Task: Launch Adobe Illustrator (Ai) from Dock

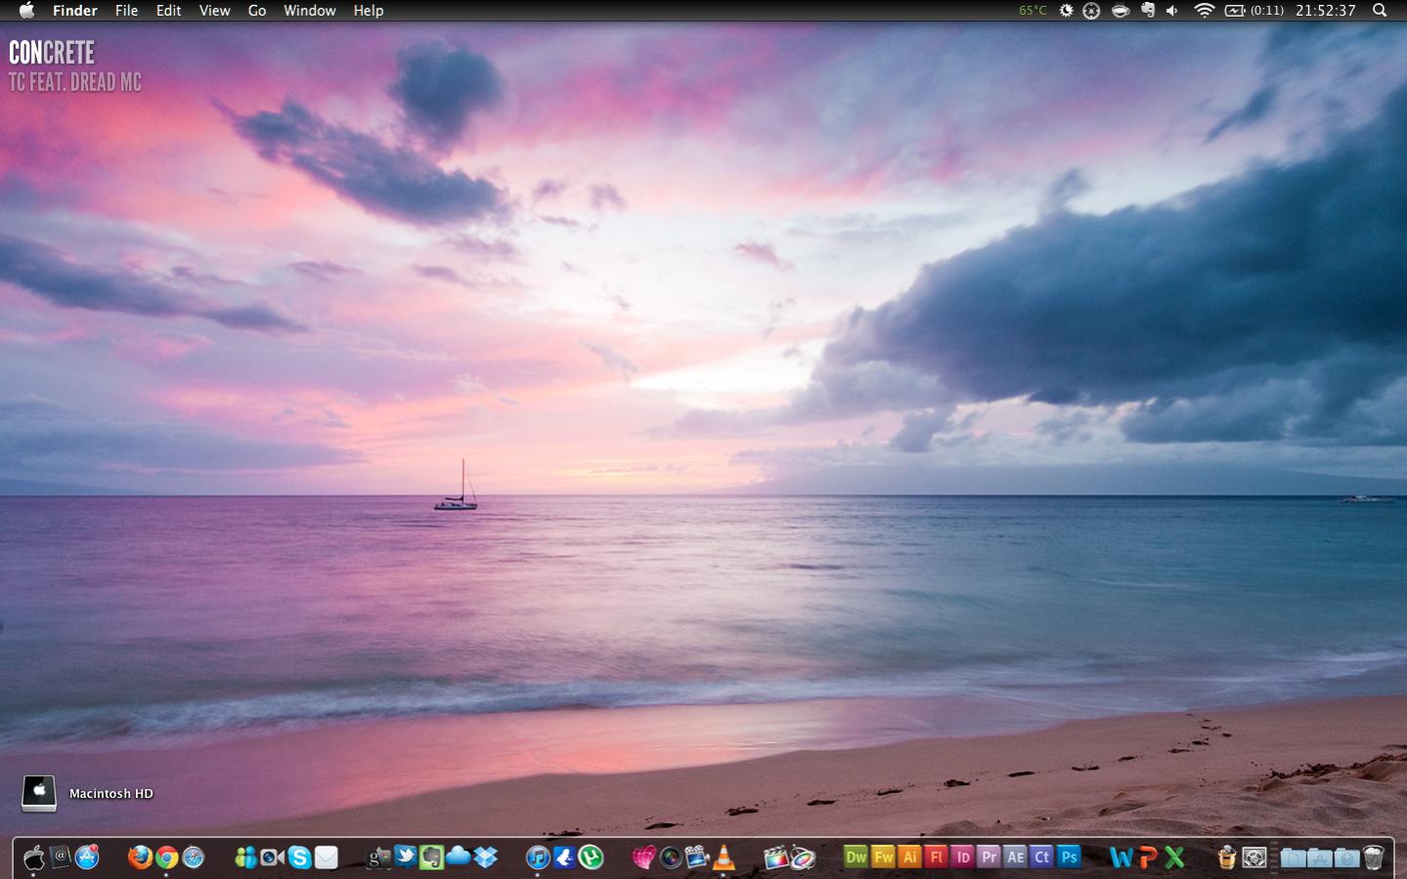Action: (x=909, y=857)
